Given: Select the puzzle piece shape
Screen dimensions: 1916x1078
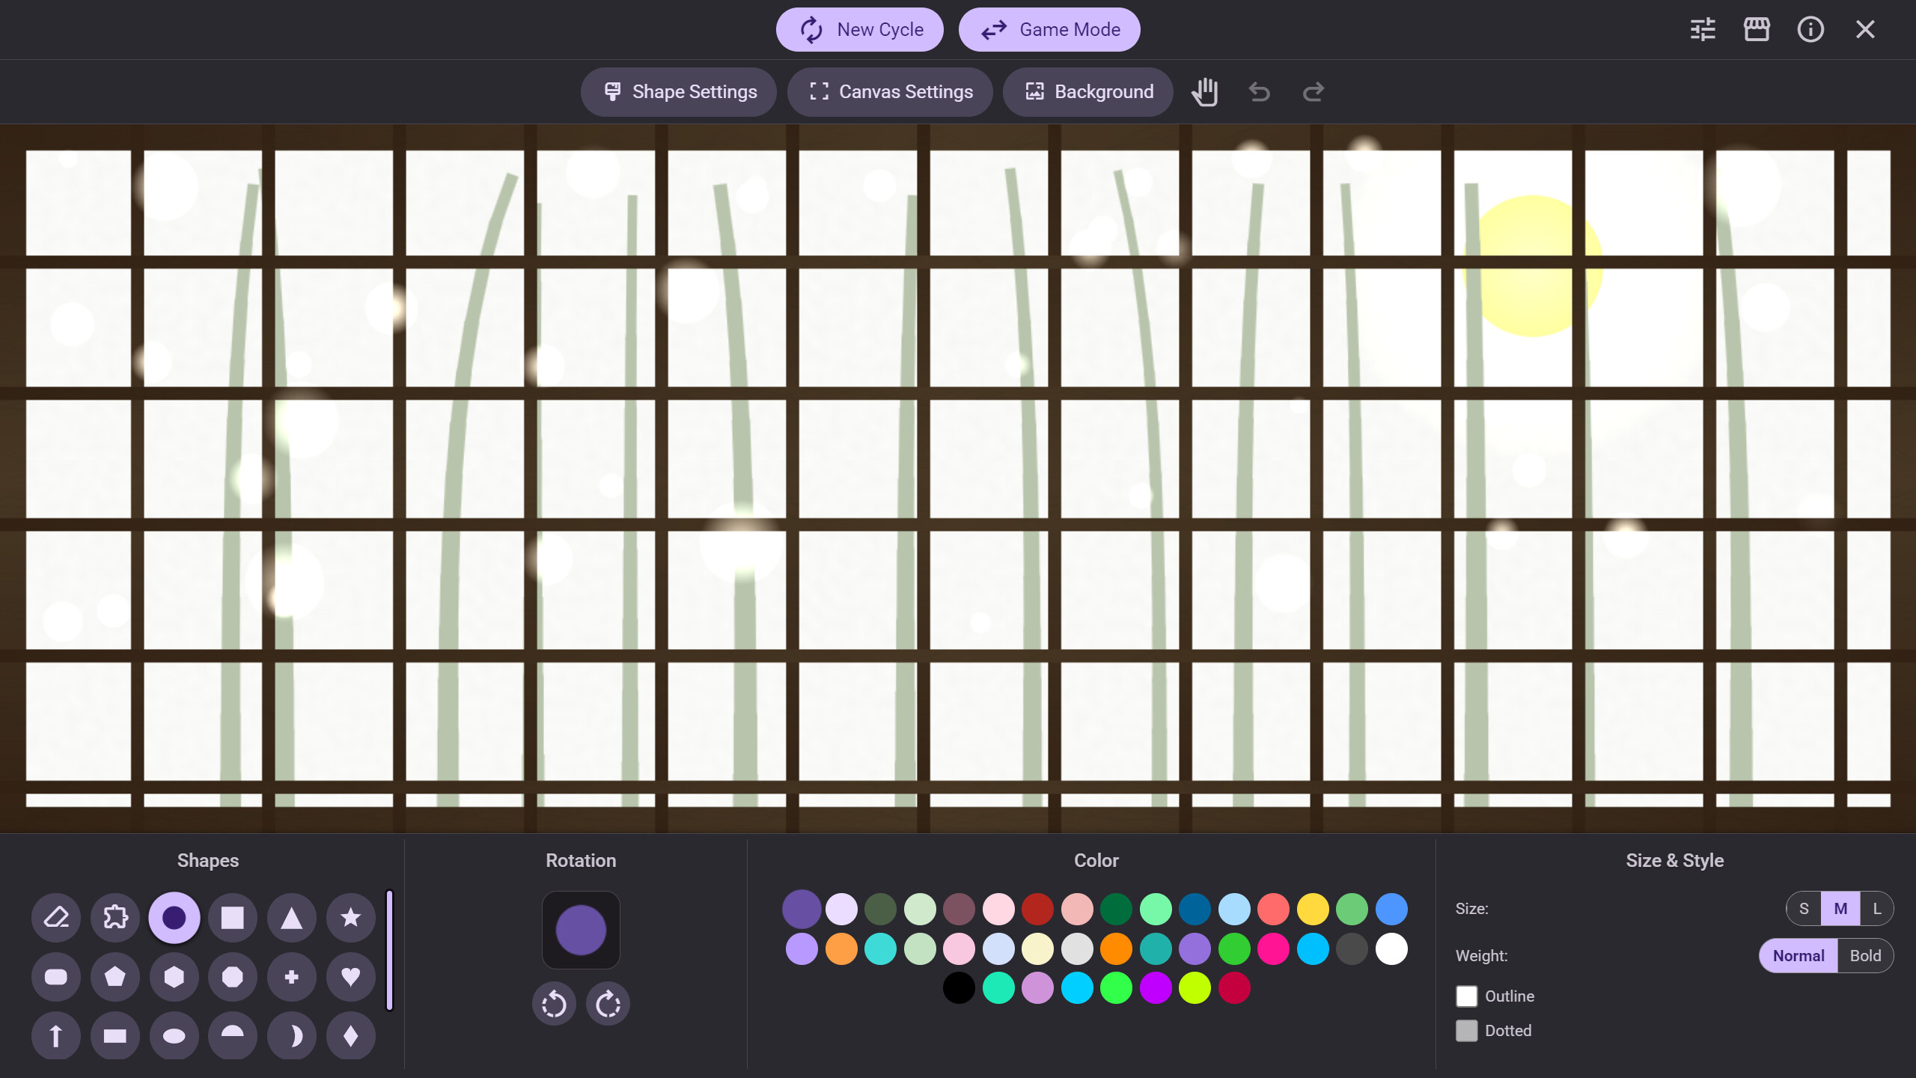Looking at the screenshot, I should [x=115, y=917].
